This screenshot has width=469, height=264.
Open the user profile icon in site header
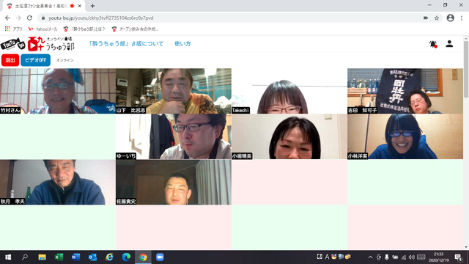pyautogui.click(x=449, y=44)
